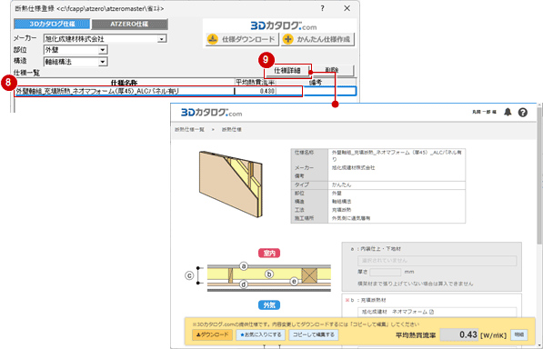Expand the メーカー dropdown
This screenshot has height=349, width=543.
[x=162, y=39]
